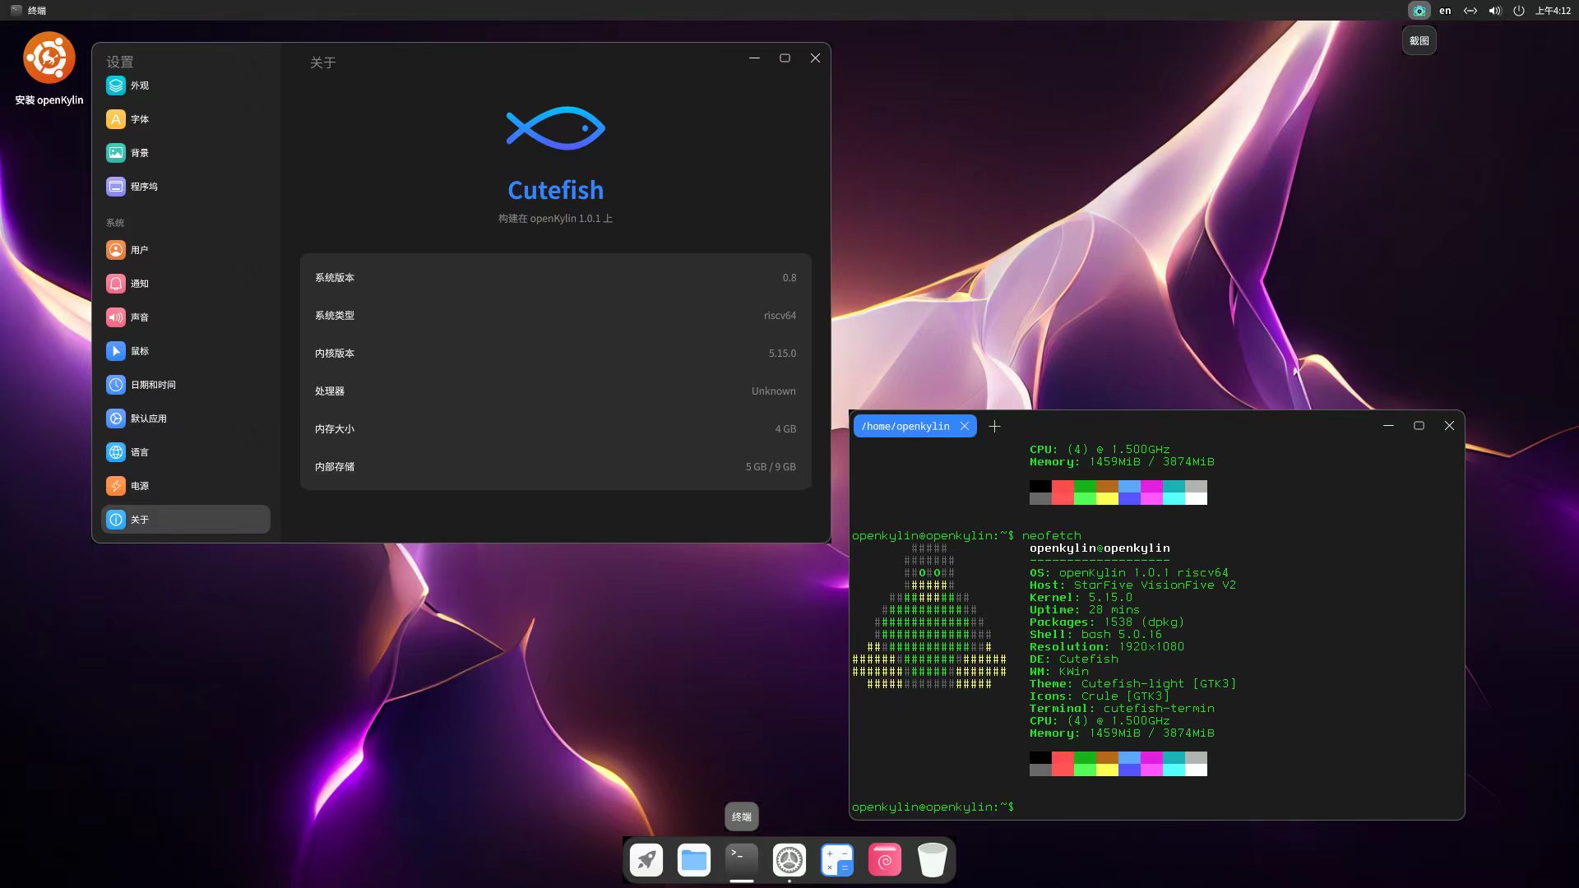The image size is (1579, 888).
Task: Open the settings gear icon in dock
Action: point(789,860)
